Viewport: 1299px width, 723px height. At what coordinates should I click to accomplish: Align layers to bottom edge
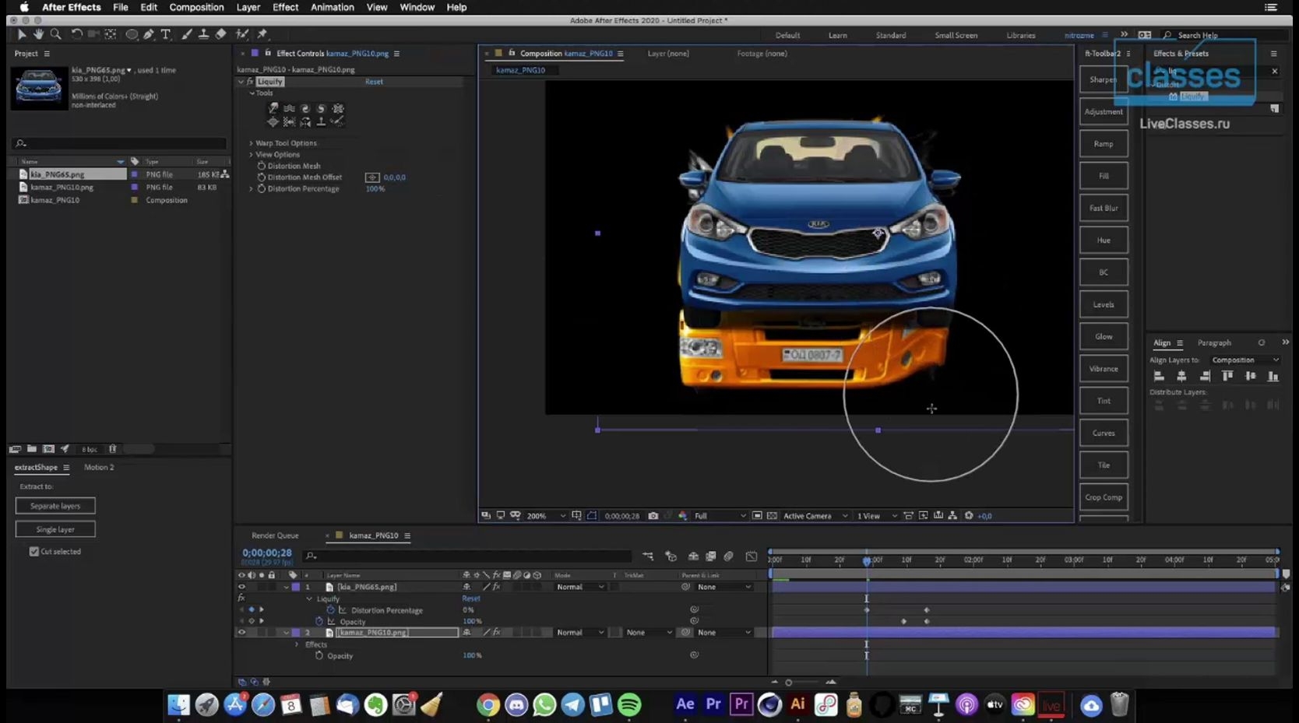(x=1273, y=376)
